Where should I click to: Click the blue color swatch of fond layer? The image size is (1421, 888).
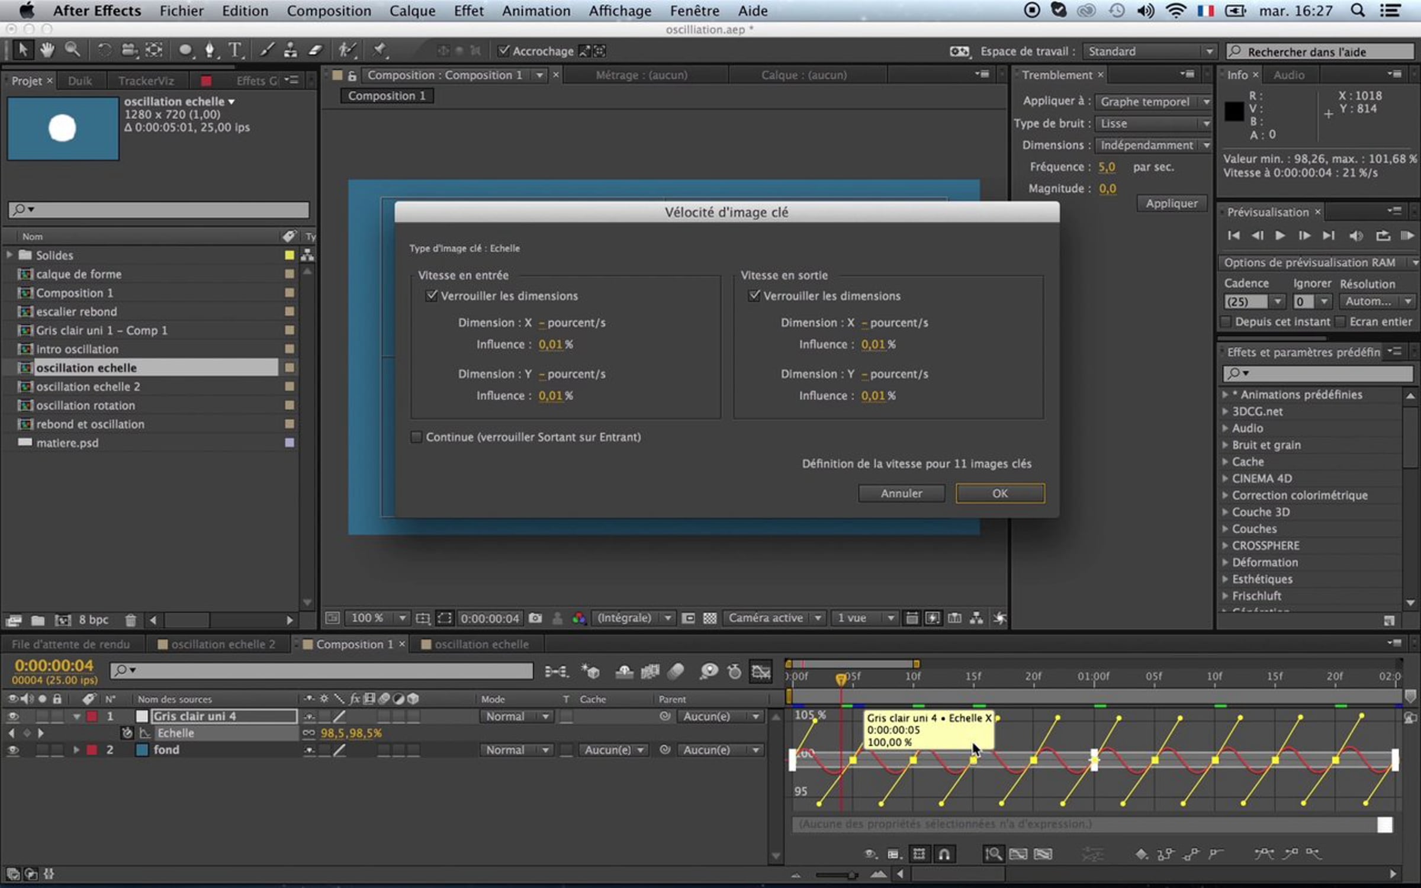click(x=142, y=750)
